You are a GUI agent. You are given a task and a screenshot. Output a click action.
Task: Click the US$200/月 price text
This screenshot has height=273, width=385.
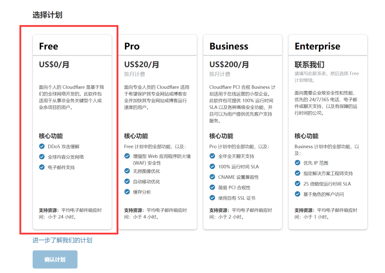[x=229, y=65]
